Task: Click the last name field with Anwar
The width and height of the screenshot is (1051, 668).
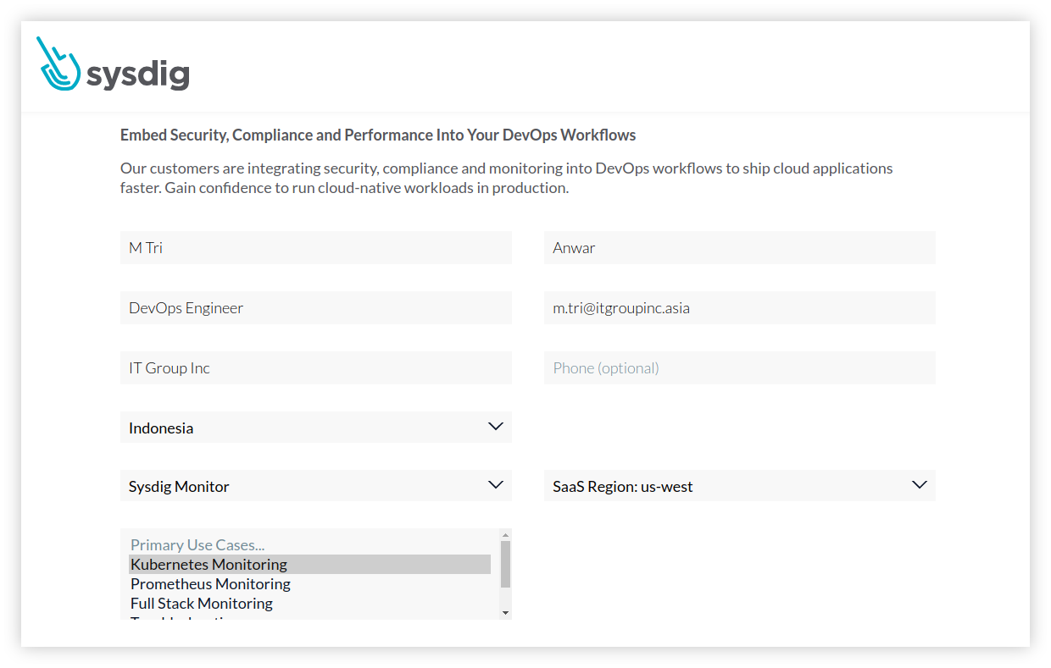Action: (x=739, y=248)
